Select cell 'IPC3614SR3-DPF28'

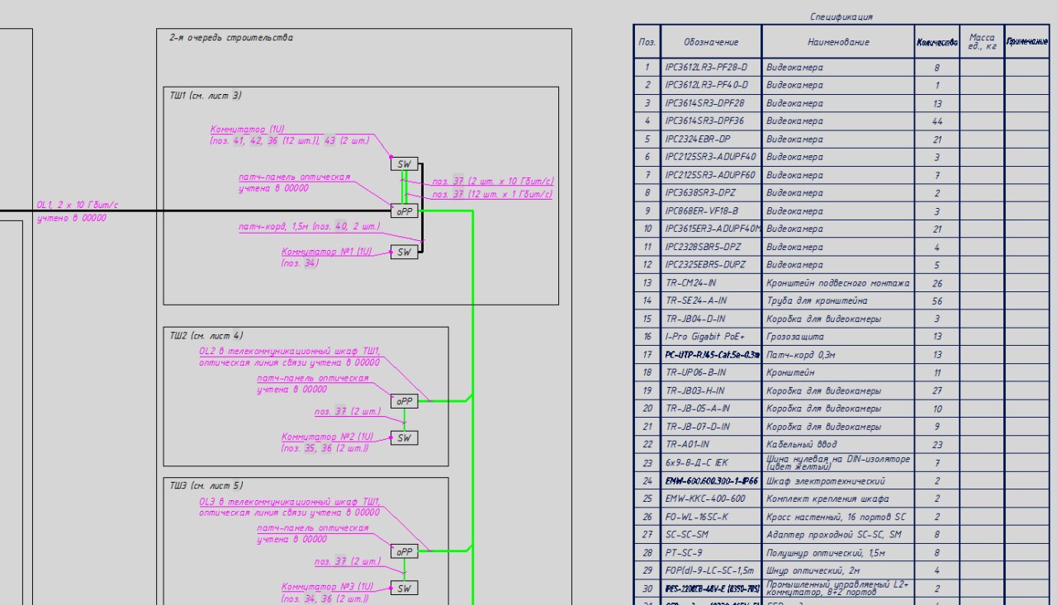[x=711, y=103]
